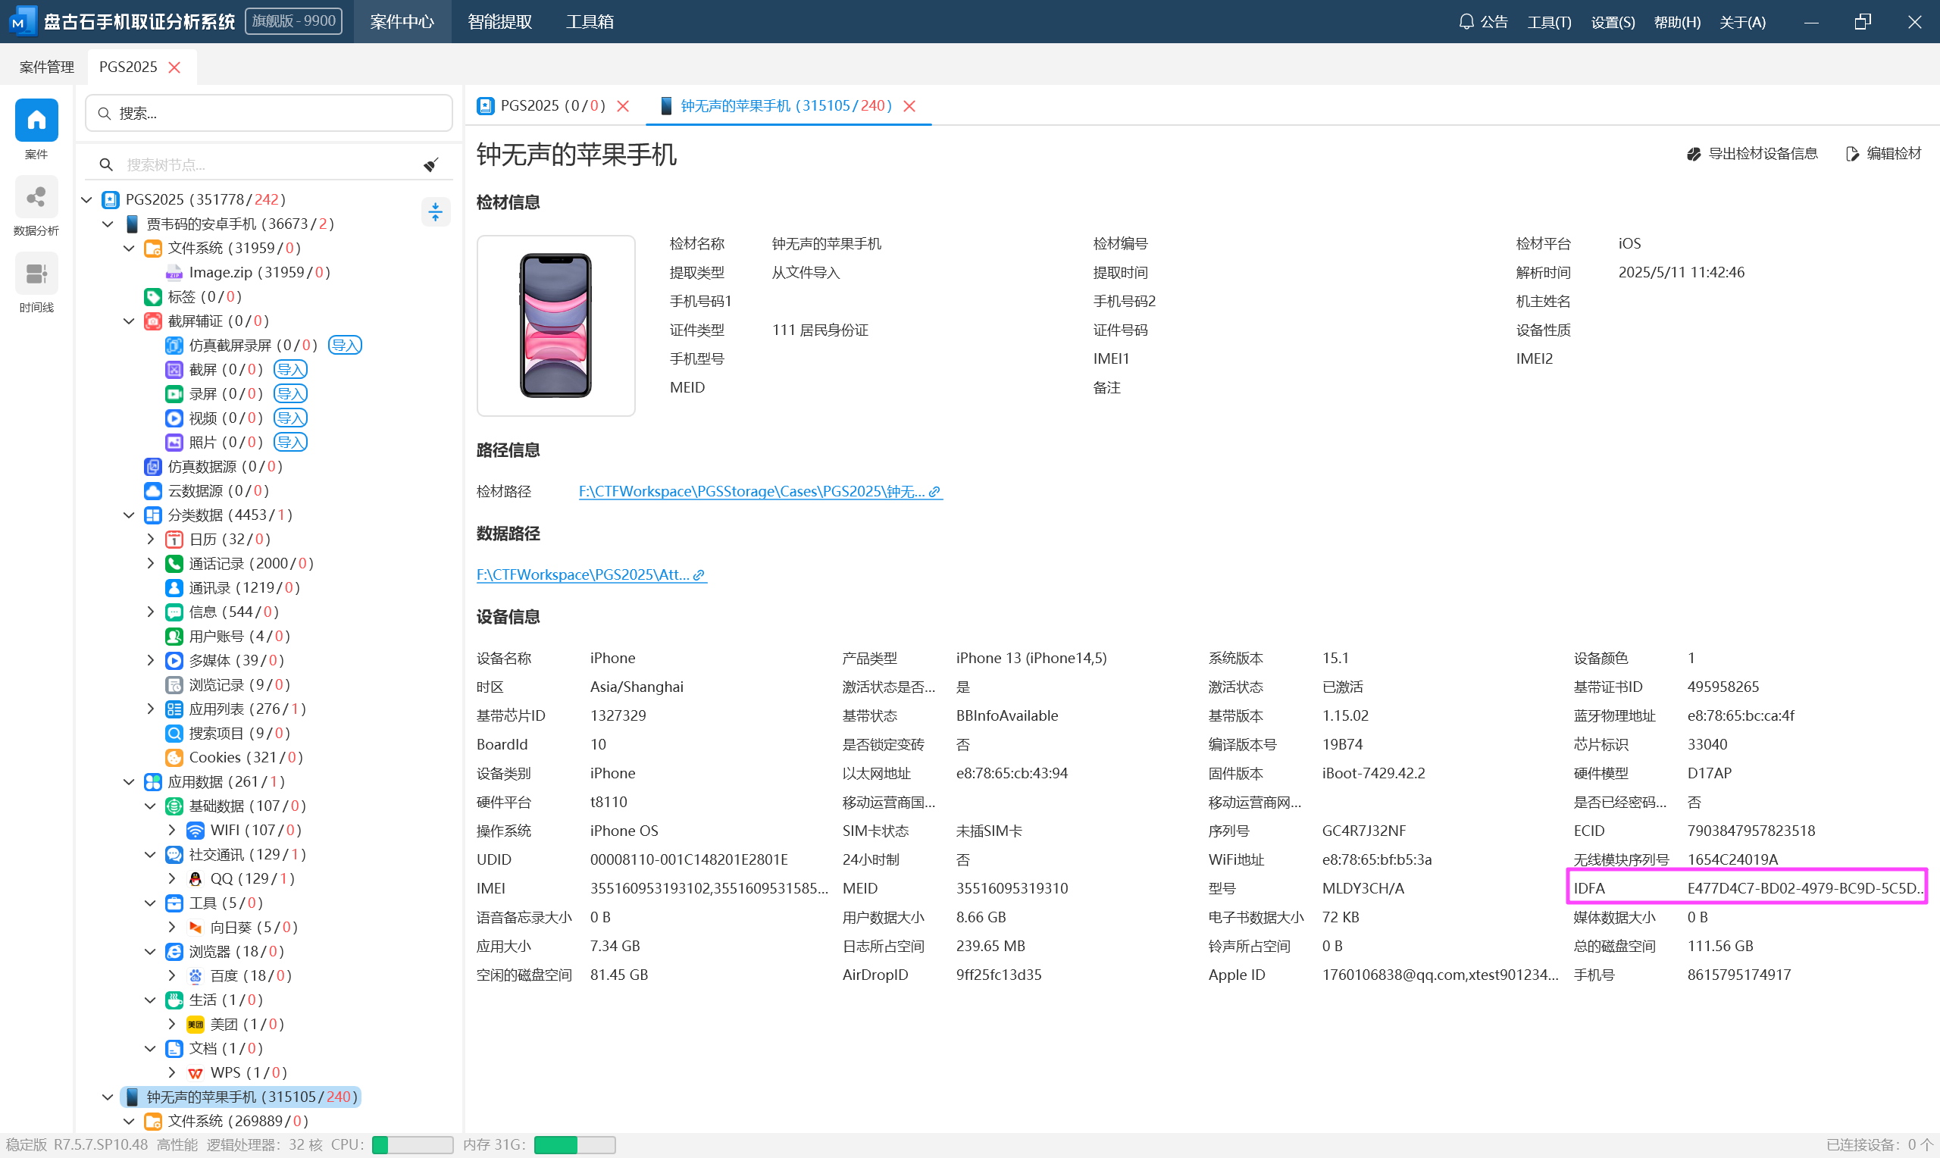The height and width of the screenshot is (1158, 1940).
Task: Collapse the 贾韦码的安卓手机 node
Action: (108, 224)
